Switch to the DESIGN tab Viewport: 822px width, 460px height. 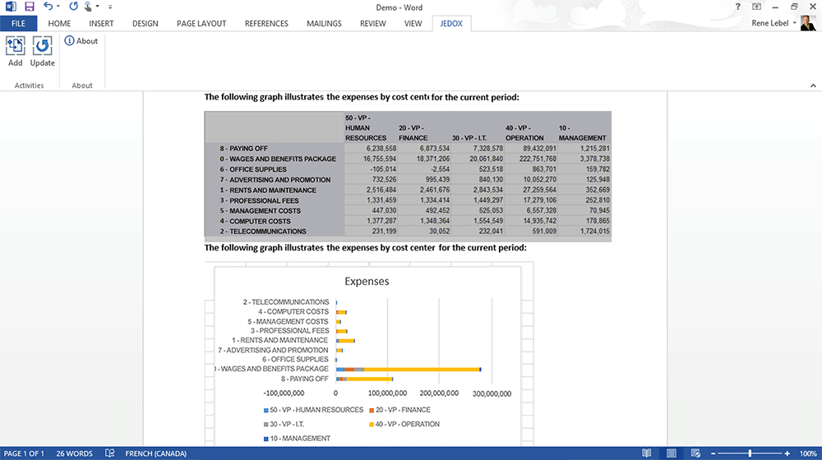145,24
